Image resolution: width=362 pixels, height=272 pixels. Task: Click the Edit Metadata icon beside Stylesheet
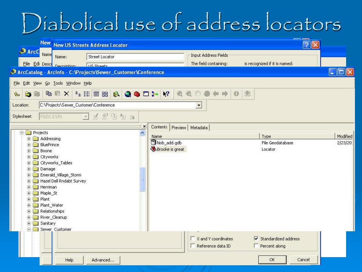tap(95, 116)
